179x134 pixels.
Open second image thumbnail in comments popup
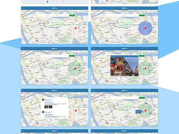(x=50, y=107)
